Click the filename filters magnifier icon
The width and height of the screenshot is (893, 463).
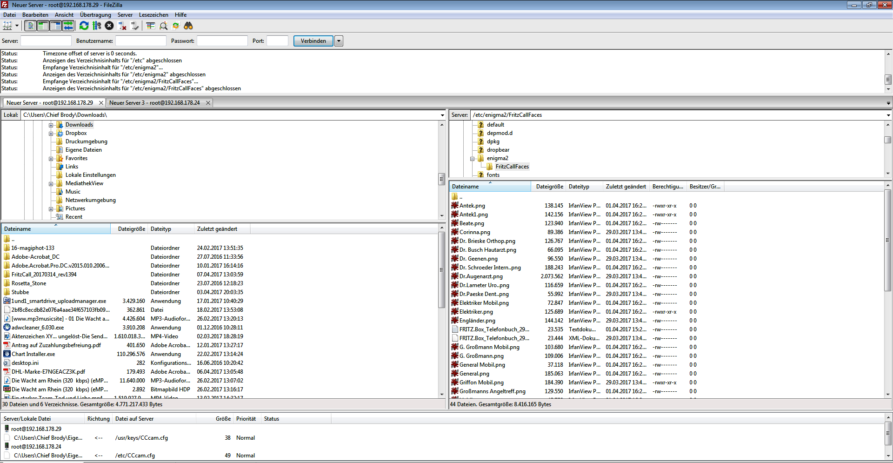coord(163,26)
